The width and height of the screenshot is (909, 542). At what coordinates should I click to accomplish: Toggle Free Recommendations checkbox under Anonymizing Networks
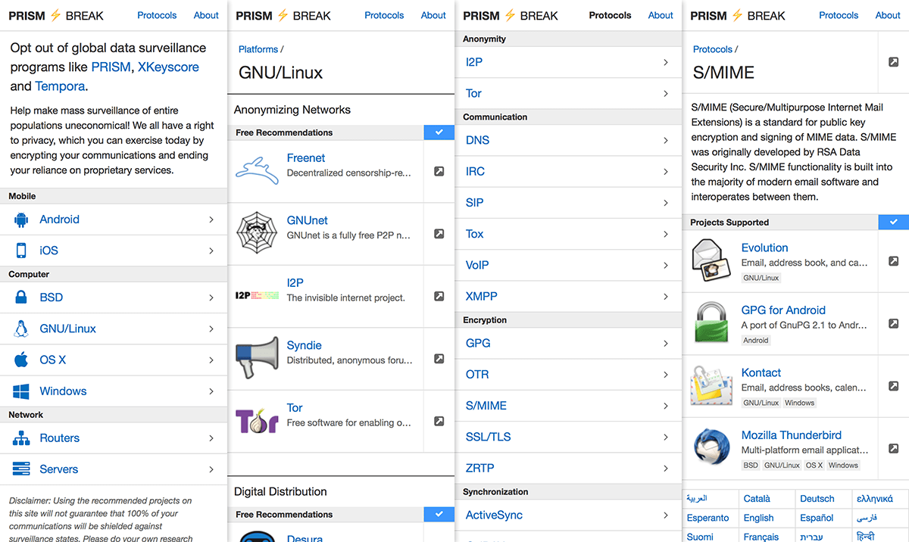click(439, 132)
